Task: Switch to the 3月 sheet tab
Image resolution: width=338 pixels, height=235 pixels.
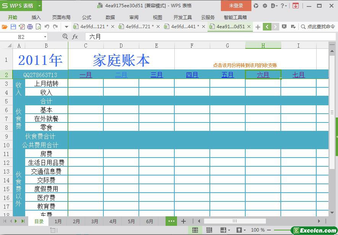Action: (95, 221)
